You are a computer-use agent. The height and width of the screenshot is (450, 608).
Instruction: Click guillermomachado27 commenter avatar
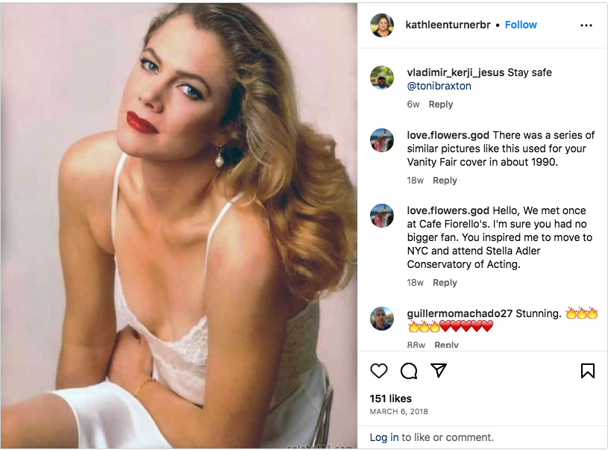(382, 319)
